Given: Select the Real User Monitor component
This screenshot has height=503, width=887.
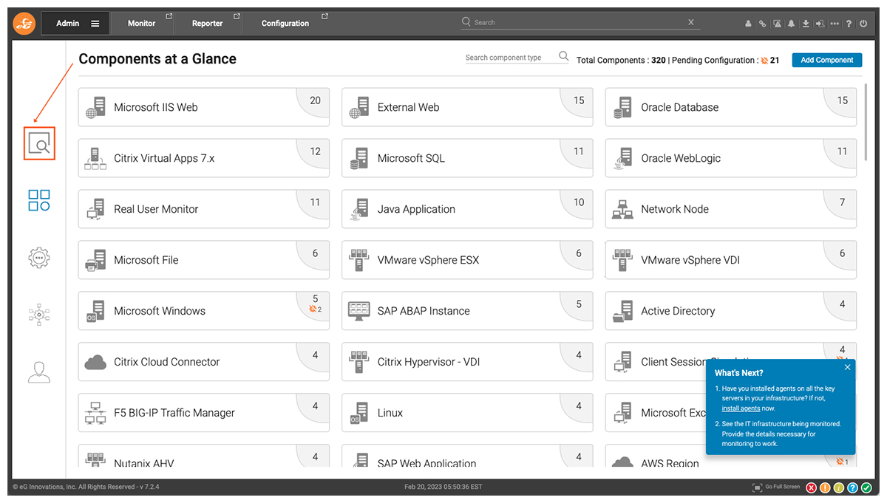Looking at the screenshot, I should [x=204, y=209].
